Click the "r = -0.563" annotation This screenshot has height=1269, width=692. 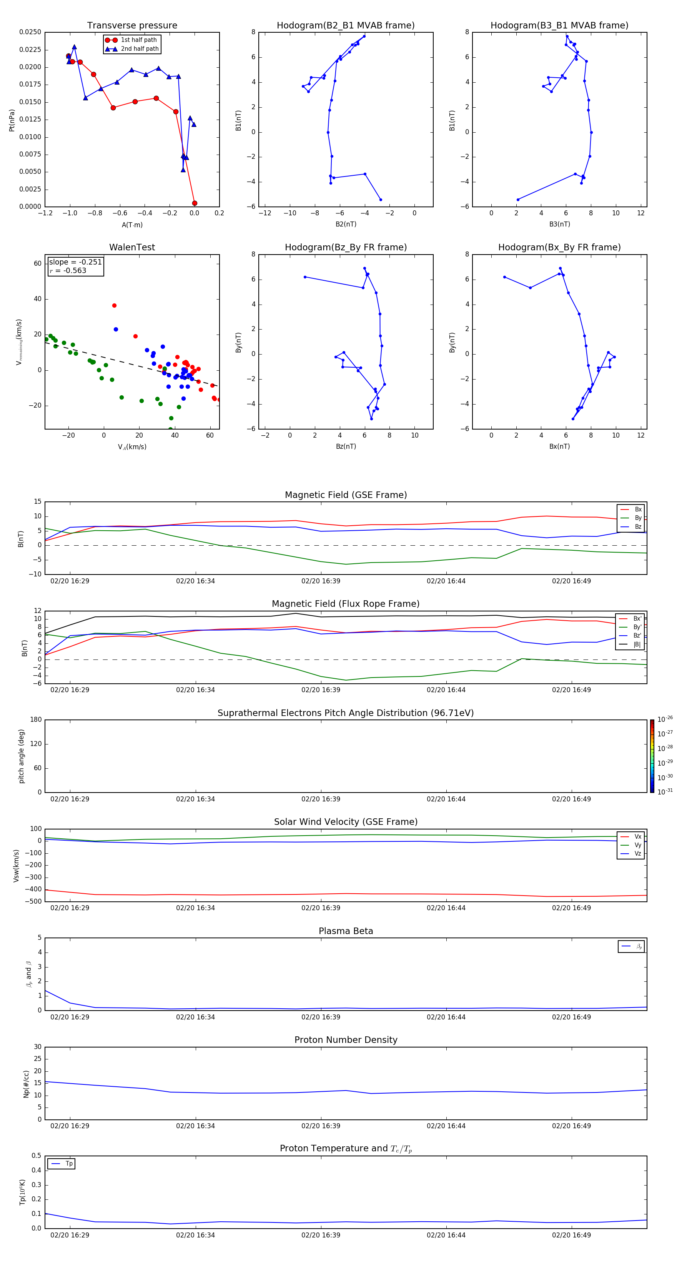(68, 270)
